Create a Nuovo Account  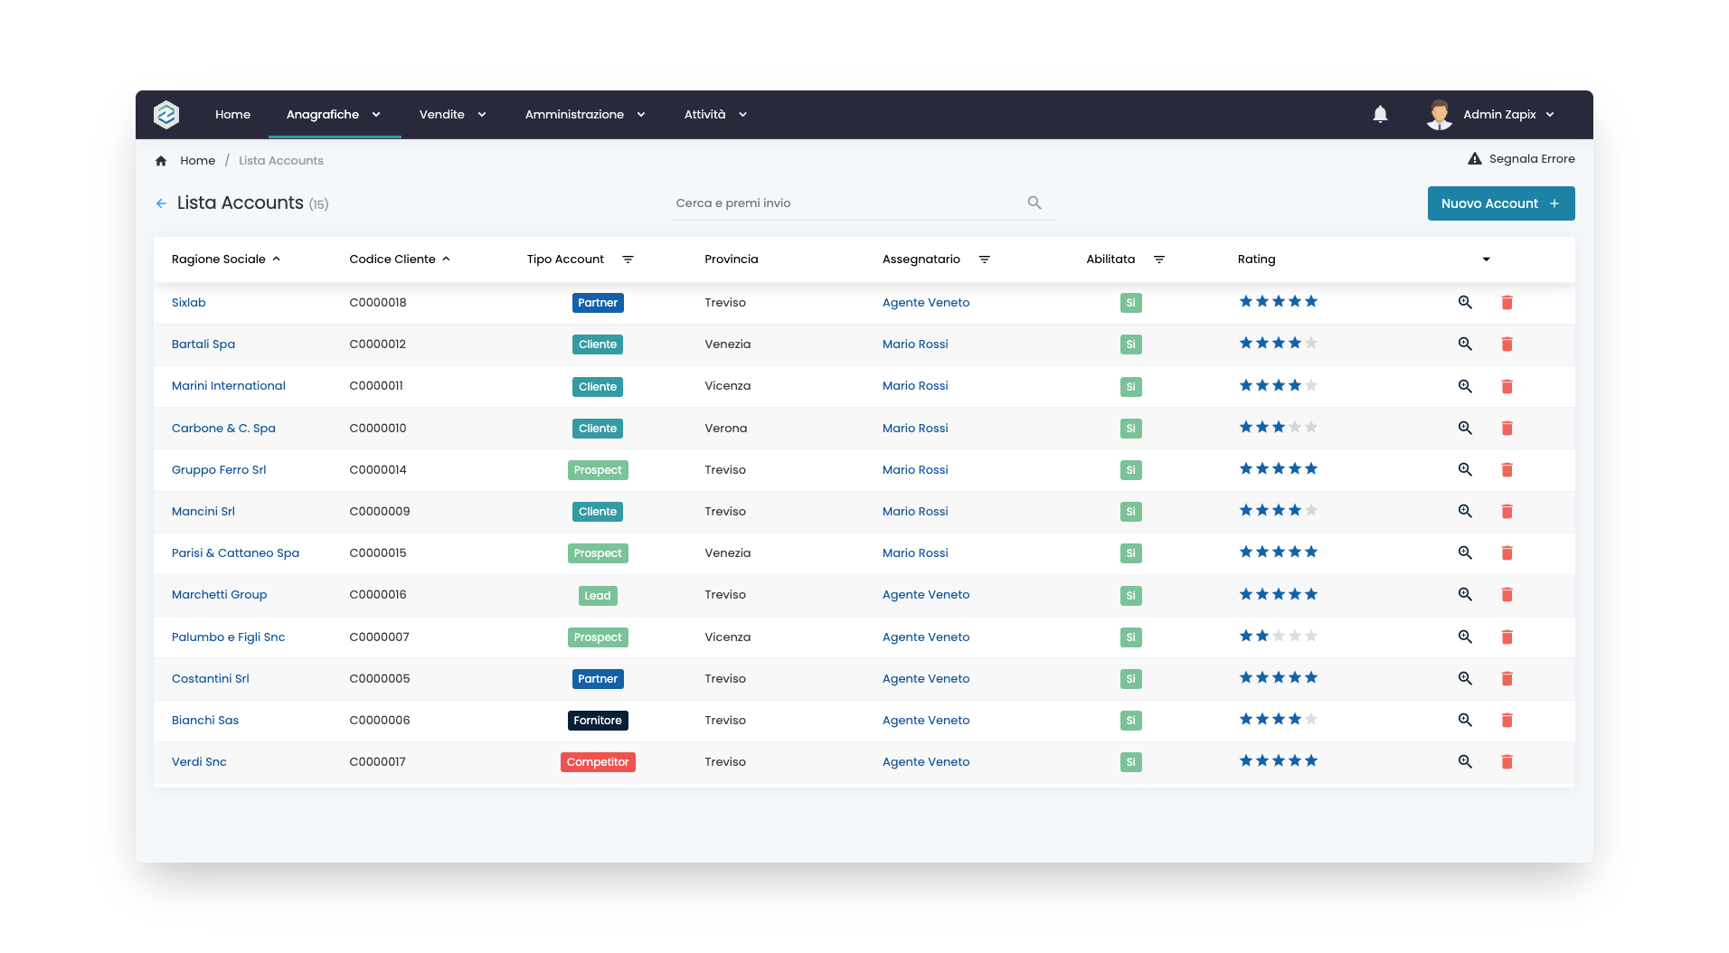1501,203
